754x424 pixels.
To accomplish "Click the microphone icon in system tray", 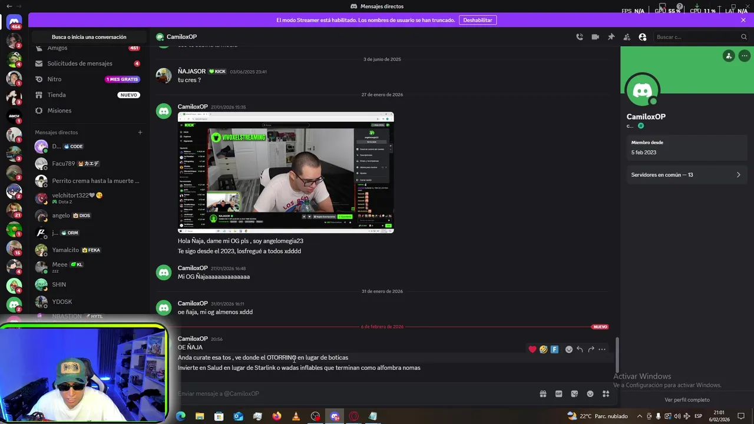I will tap(658, 416).
